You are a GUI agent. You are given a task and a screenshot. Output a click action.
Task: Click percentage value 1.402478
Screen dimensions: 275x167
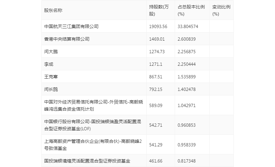[187, 89]
